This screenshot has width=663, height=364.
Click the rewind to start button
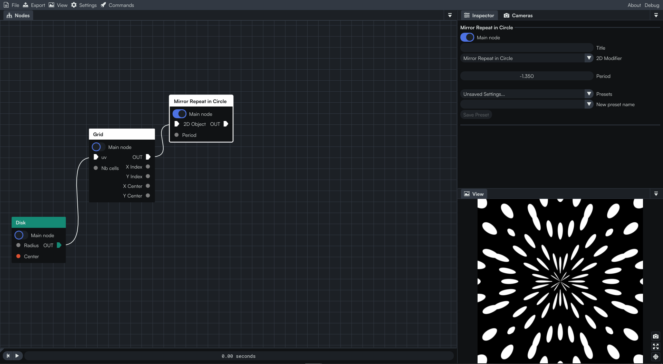pyautogui.click(x=8, y=356)
